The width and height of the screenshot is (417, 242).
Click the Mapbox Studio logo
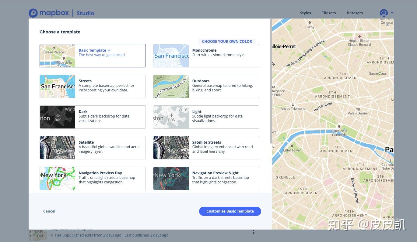coord(61,13)
